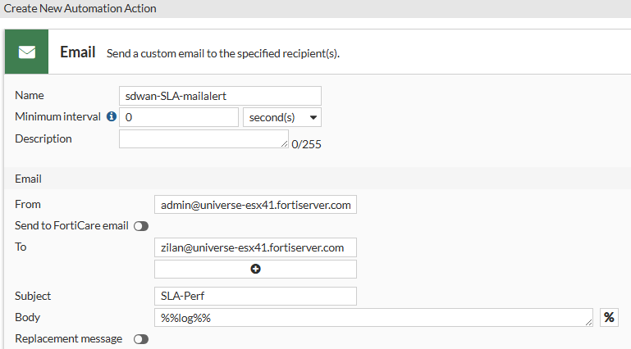Open the second(s) unit dropdown
This screenshot has width=631, height=349.
point(282,117)
